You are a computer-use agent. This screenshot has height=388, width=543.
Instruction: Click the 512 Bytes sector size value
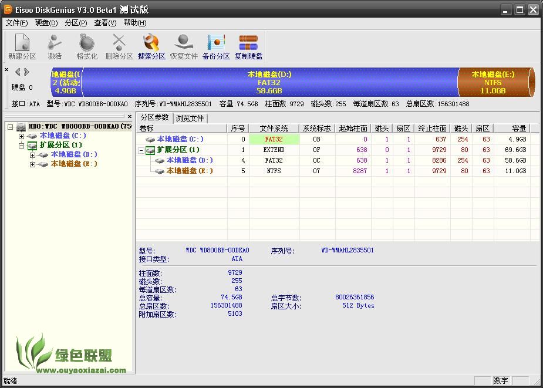pos(358,306)
